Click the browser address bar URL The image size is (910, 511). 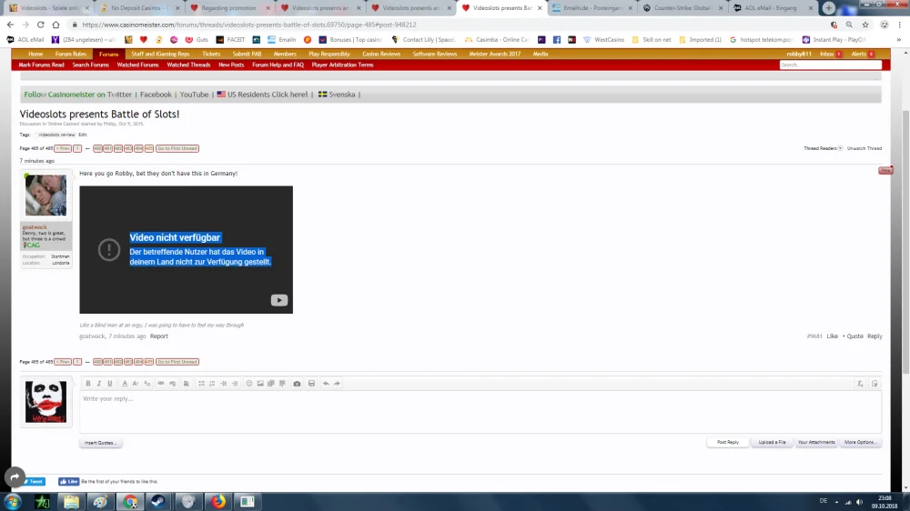[249, 25]
